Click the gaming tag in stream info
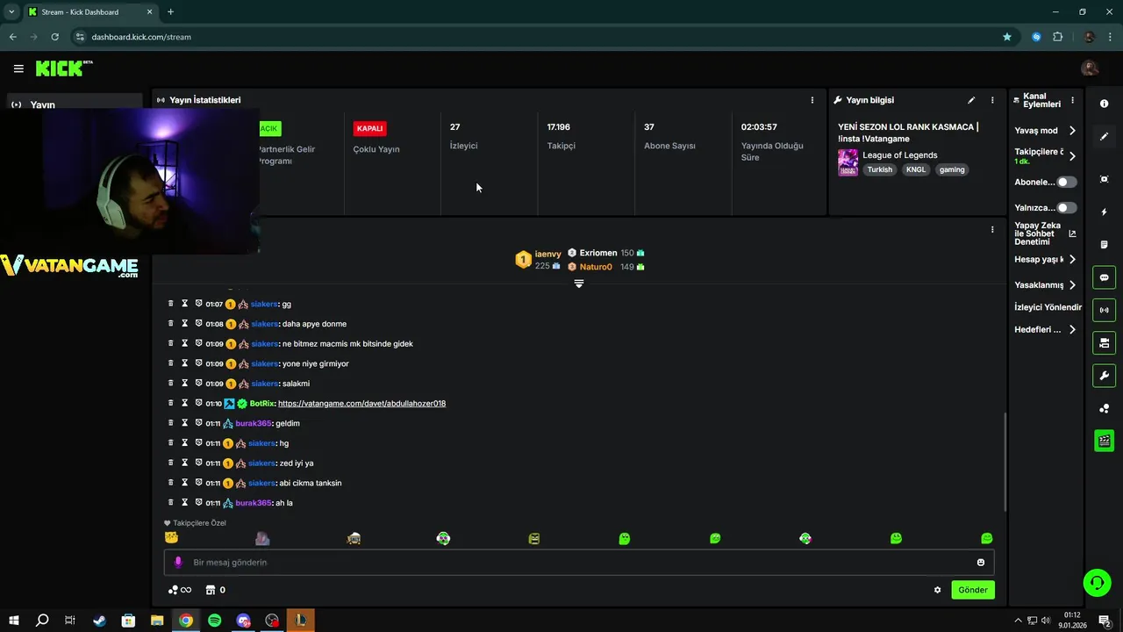The width and height of the screenshot is (1123, 632). (952, 170)
